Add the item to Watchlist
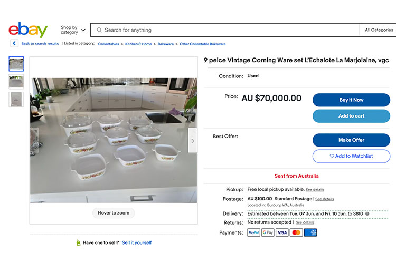This screenshot has height=272, width=396. coord(351,156)
